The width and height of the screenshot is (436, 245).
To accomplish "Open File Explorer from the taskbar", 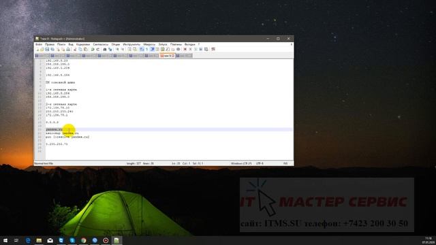I will [x=39, y=240].
